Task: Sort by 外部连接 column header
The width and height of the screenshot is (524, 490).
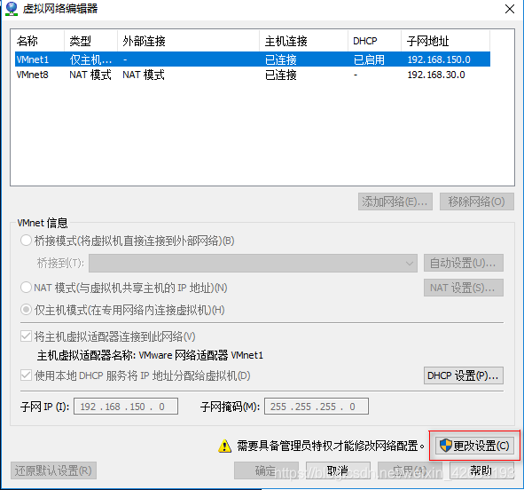Action: (x=189, y=41)
